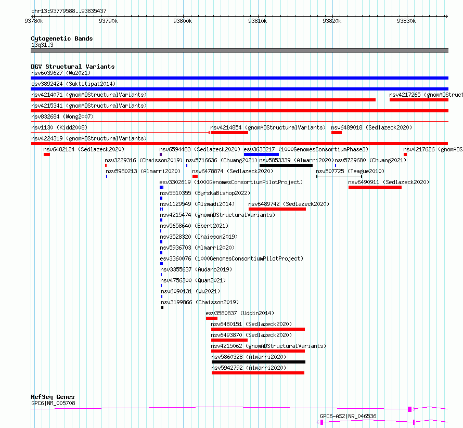Click nsv5510355 (ByrskaBishop2022) label
463x428 pixels.
[205, 193]
